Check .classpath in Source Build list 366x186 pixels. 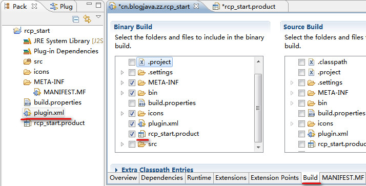[x=301, y=62]
